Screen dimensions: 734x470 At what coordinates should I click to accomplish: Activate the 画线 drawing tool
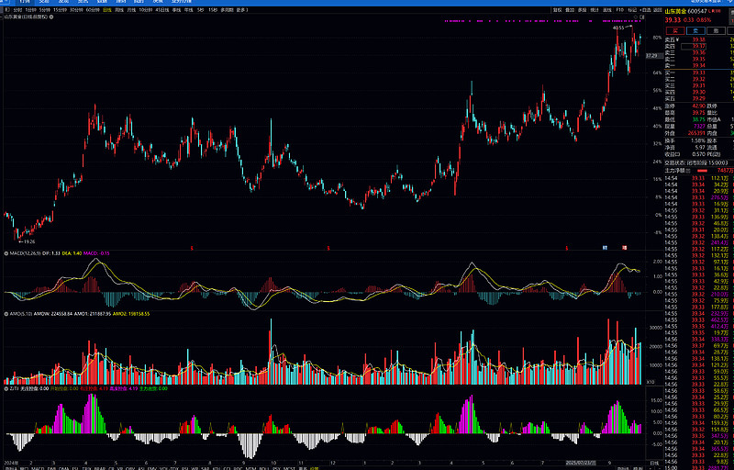[x=607, y=10]
